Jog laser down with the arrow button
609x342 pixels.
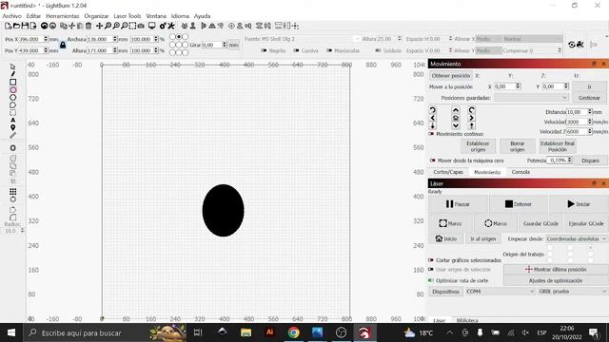[x=456, y=125]
